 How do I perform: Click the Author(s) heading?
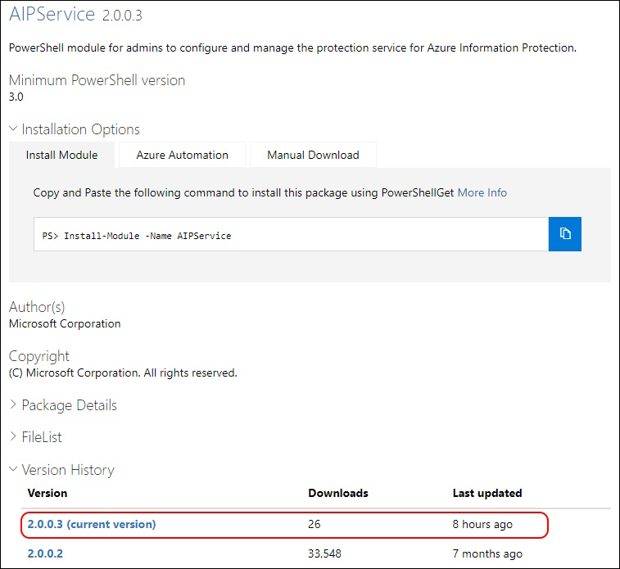click(37, 307)
